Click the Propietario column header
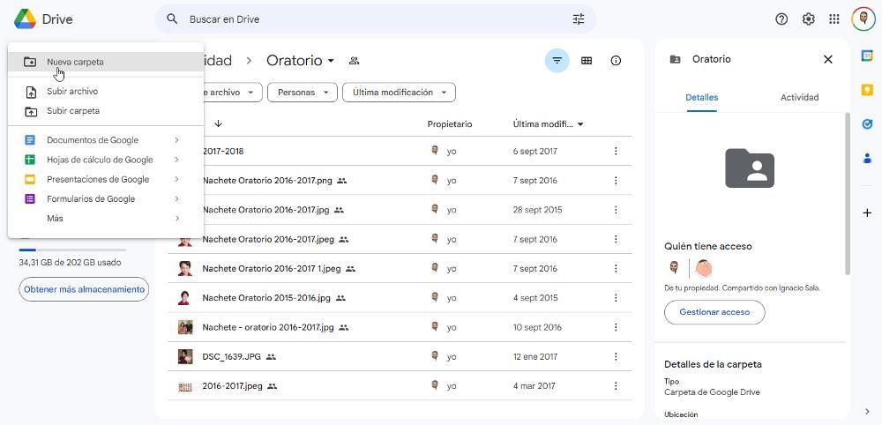The width and height of the screenshot is (882, 425). click(450, 124)
